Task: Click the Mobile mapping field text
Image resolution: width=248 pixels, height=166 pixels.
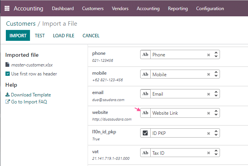Action: pos(159,75)
